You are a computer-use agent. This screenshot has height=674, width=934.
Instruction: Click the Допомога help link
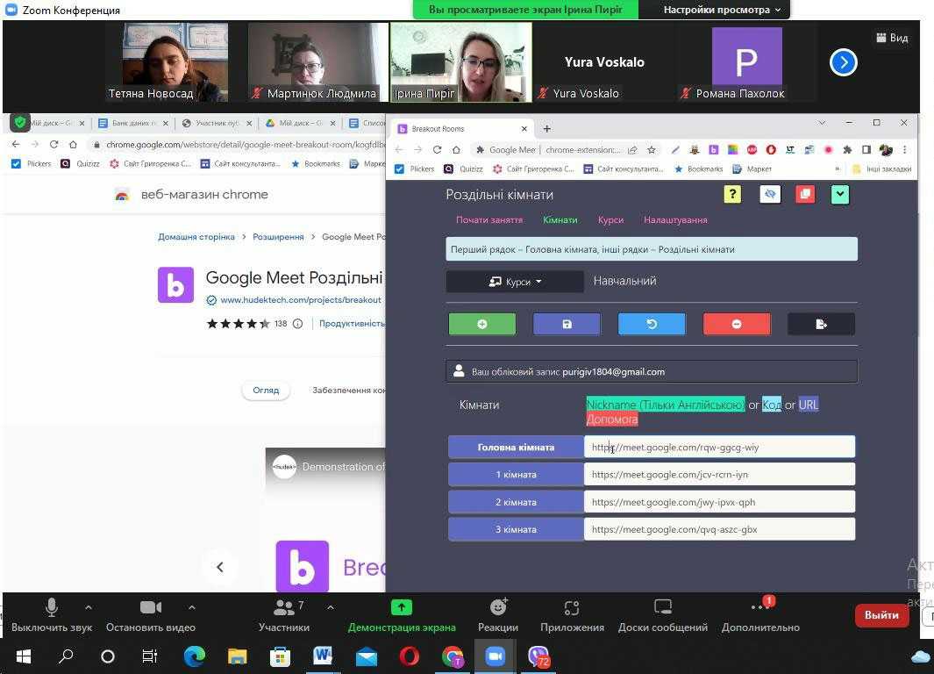pyautogui.click(x=611, y=419)
